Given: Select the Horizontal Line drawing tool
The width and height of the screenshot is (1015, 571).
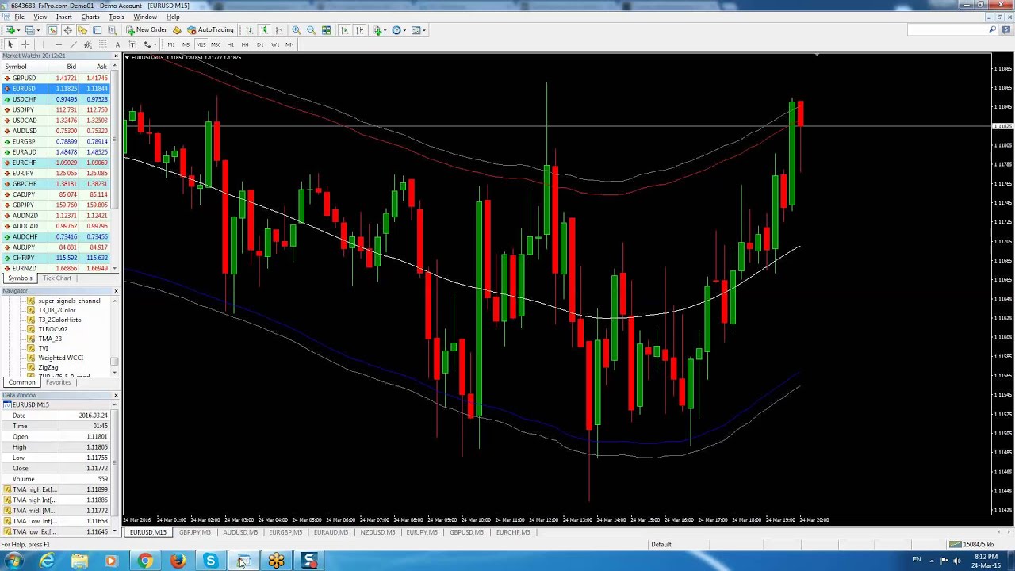Looking at the screenshot, I should (x=59, y=44).
